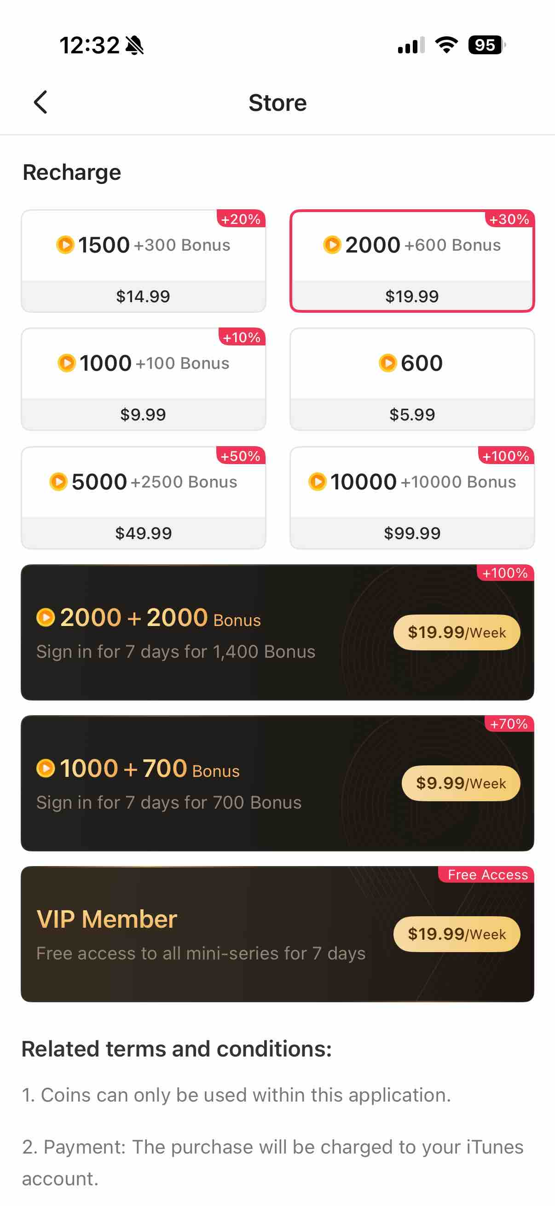Image resolution: width=555 pixels, height=1206 pixels.
Task: Tap the $99.99 price bar
Action: (412, 533)
